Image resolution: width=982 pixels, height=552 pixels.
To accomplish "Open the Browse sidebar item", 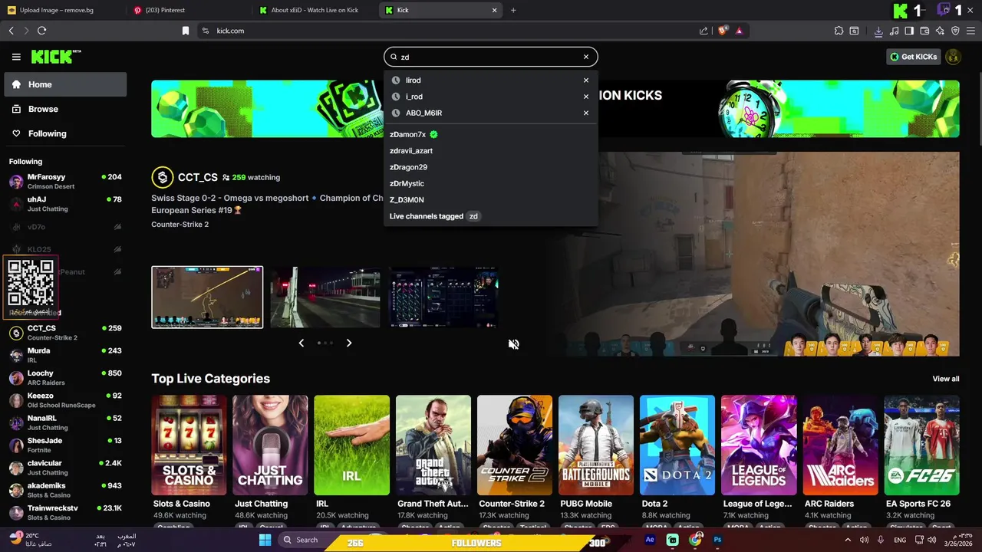I will 65,109.
